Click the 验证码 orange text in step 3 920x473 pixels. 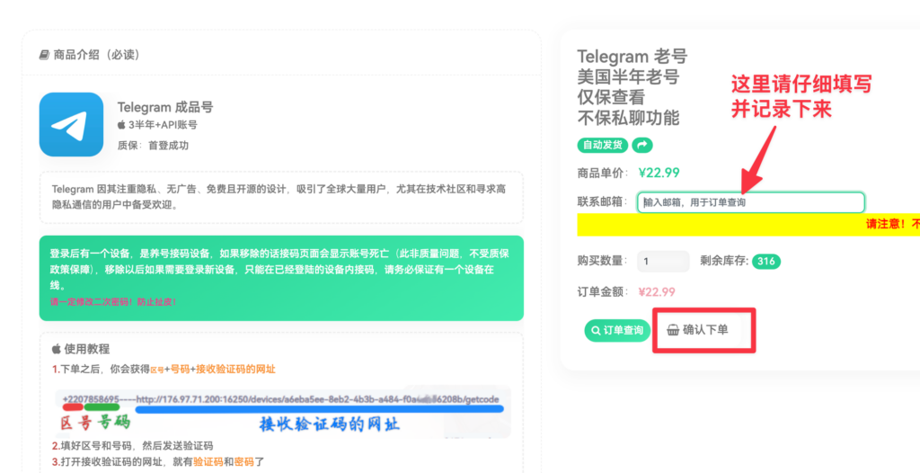(208, 462)
